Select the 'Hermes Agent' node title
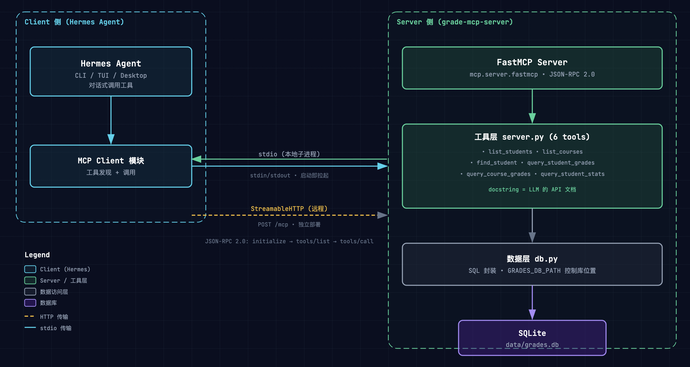This screenshot has height=367, width=690. 111,63
